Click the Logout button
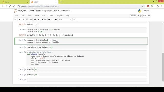164x92 pixels. pyautogui.click(x=146, y=11)
